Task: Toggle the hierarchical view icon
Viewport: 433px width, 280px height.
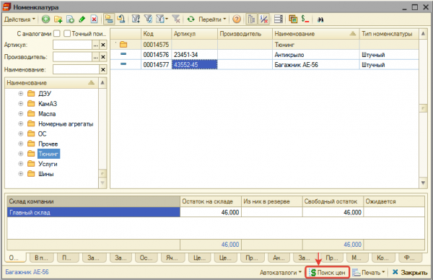Action: pyautogui.click(x=109, y=19)
